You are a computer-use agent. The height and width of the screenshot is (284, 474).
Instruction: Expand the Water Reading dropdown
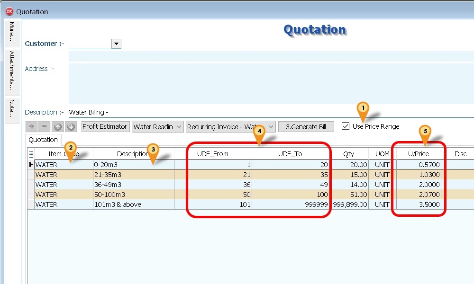click(179, 127)
